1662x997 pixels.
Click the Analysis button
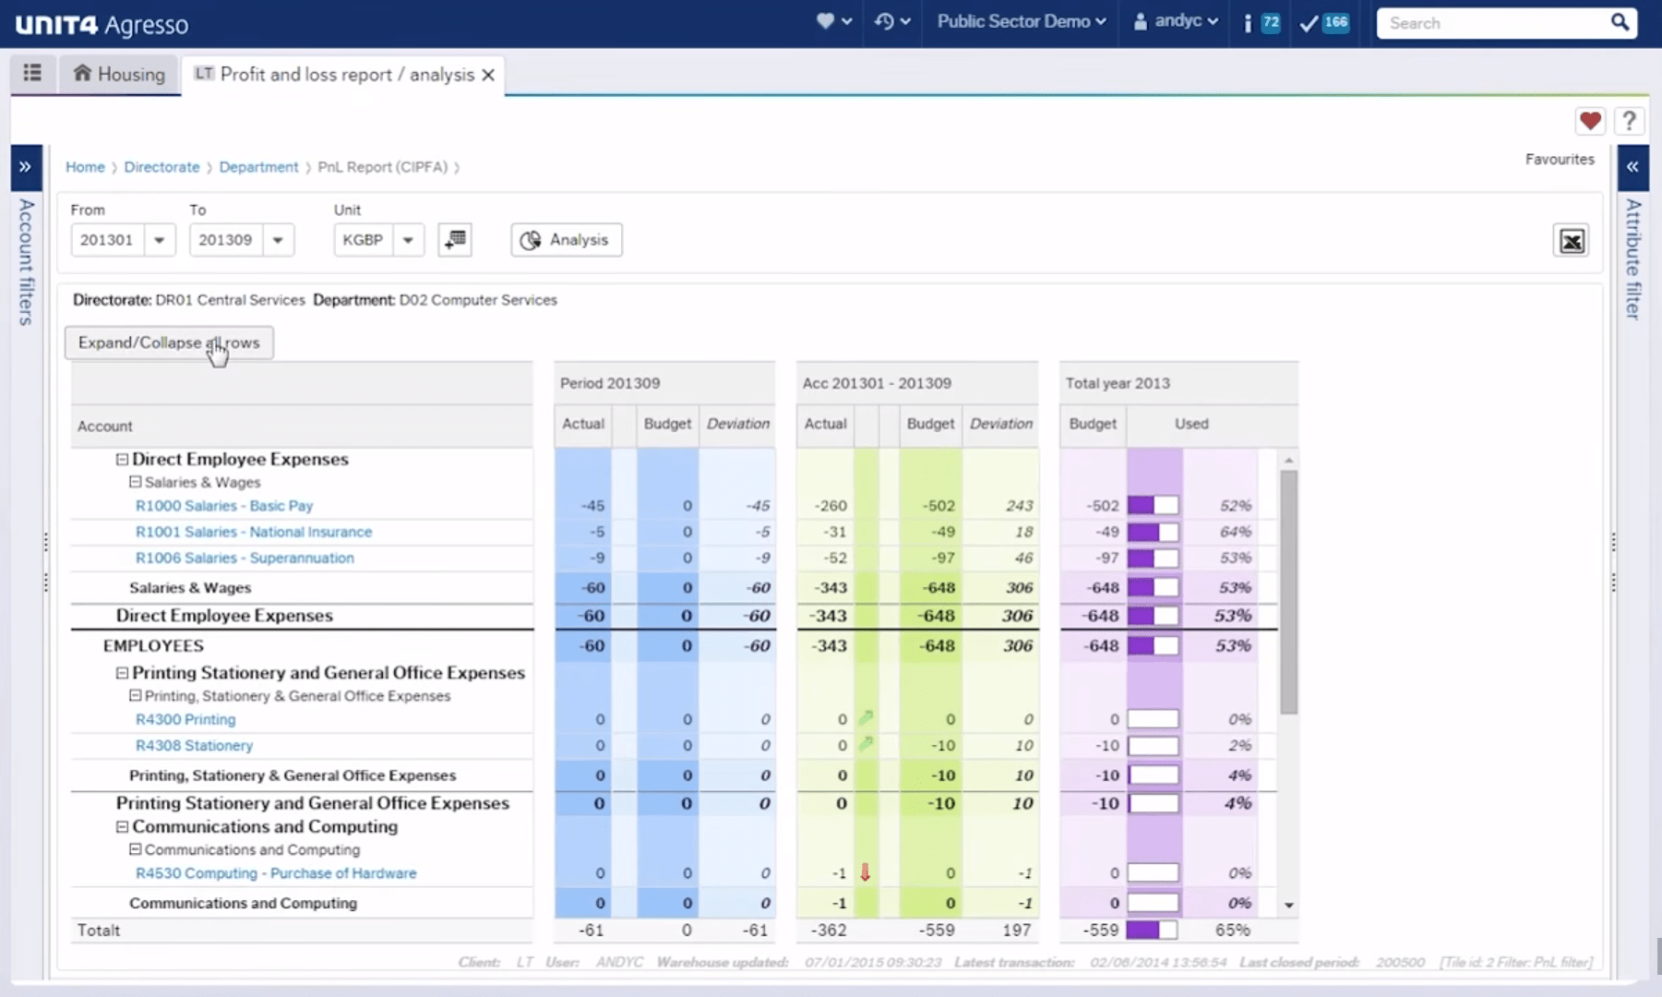566,240
